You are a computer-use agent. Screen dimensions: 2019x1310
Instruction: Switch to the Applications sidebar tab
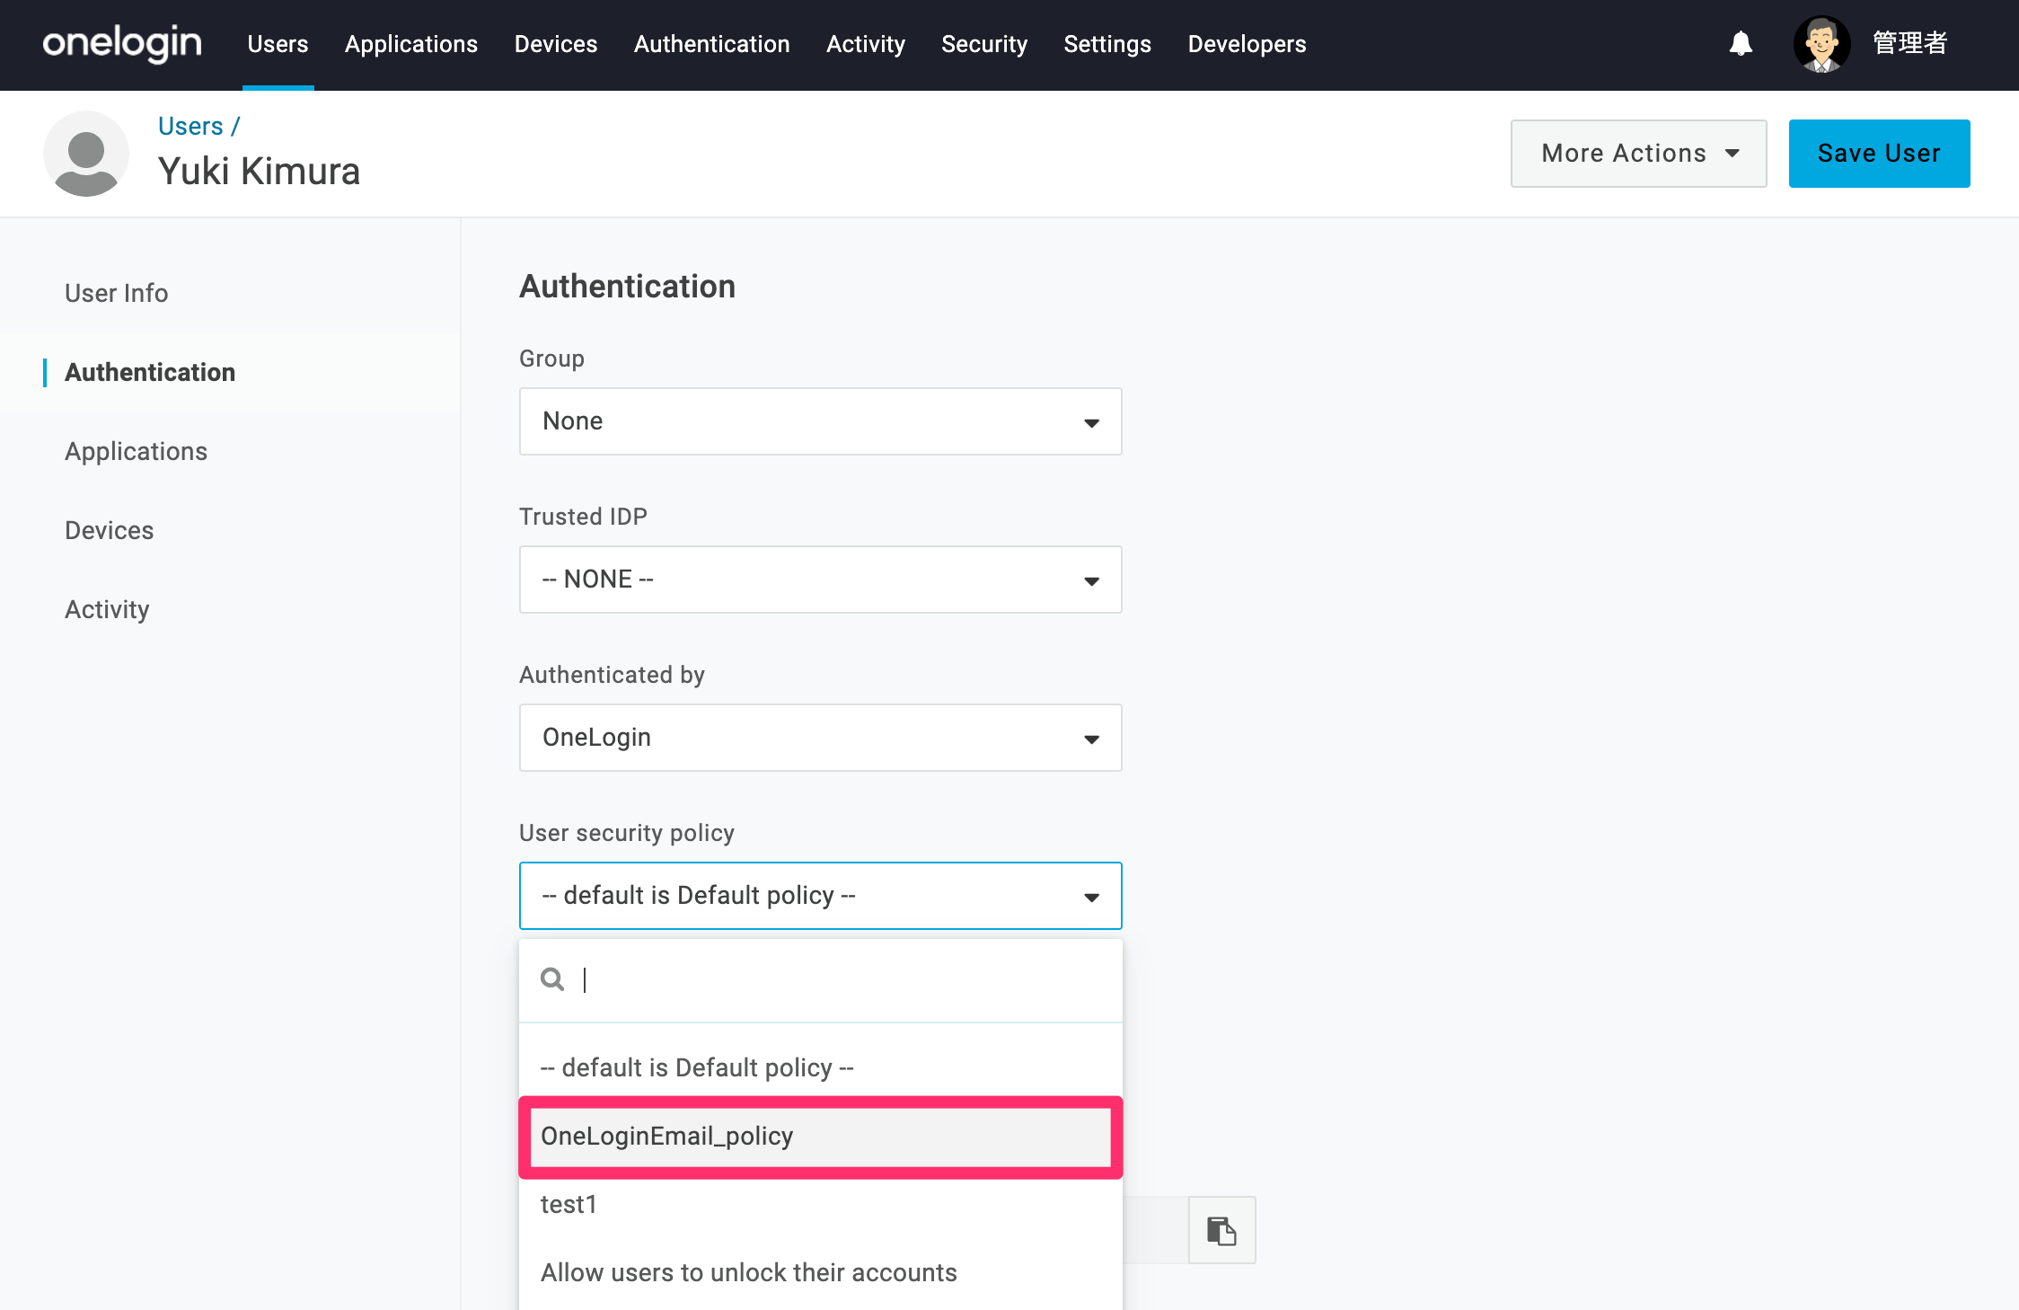[137, 451]
